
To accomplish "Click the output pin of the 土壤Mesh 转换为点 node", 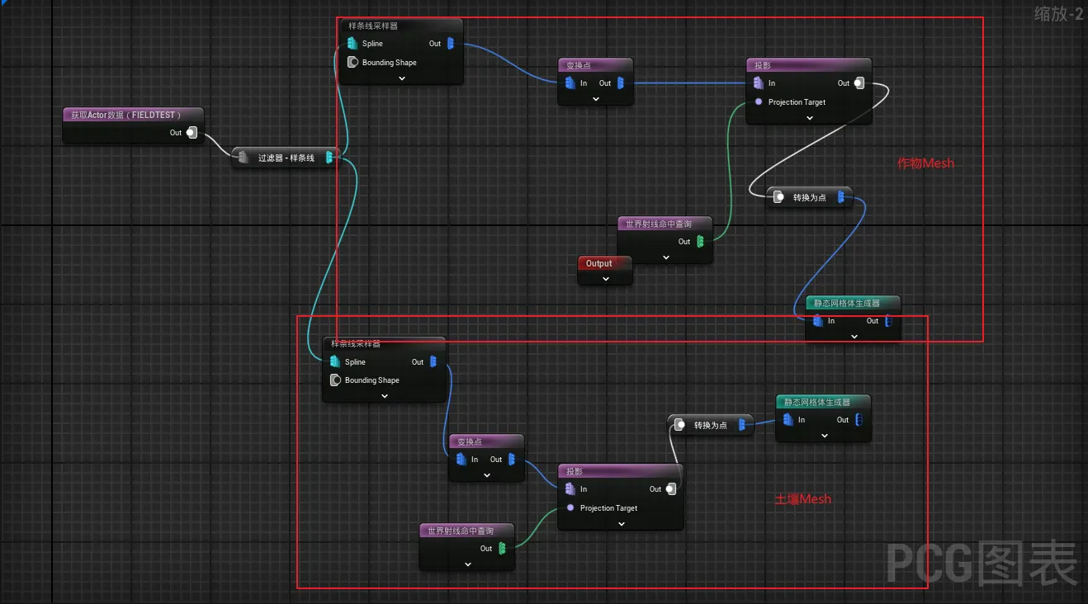I will 742,425.
